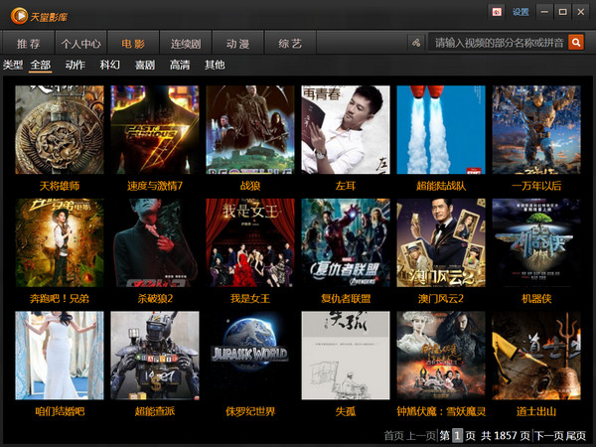The image size is (596, 447).
Task: Focus the video name search field
Action: pyautogui.click(x=499, y=43)
